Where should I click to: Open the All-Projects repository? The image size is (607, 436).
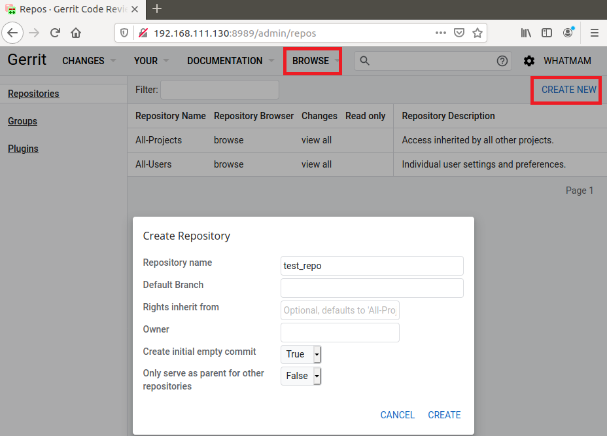click(158, 140)
